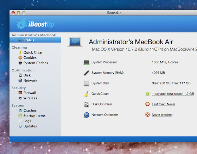Viewport: 197px width, 154px height.
Task: Click the iBoostUp logo in header
Action: coord(35,24)
